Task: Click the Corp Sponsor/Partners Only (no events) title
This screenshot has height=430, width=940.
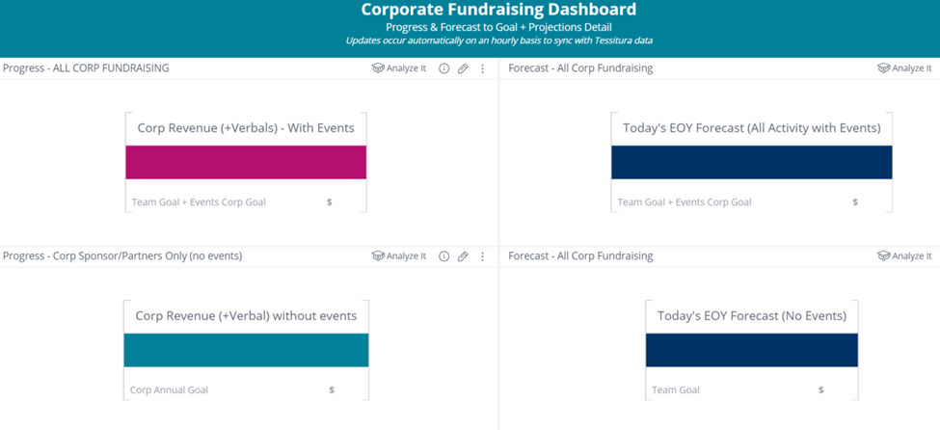Action: (x=122, y=256)
